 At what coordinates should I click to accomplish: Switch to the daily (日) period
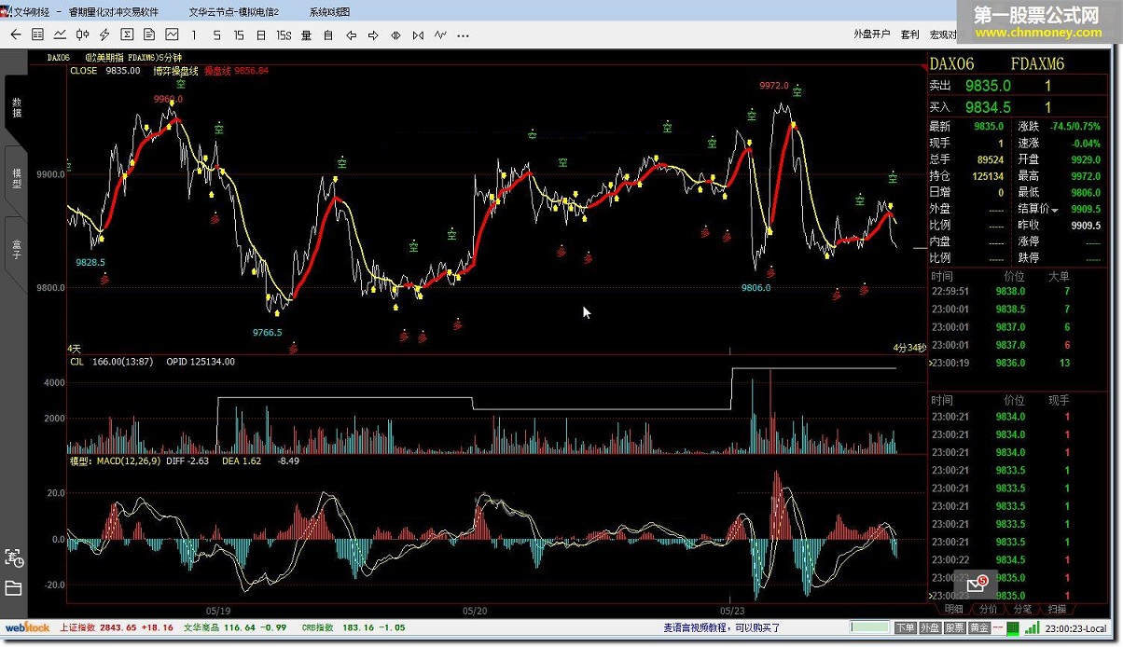(x=261, y=35)
